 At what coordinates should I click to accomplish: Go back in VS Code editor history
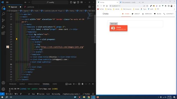(x=25, y=2)
